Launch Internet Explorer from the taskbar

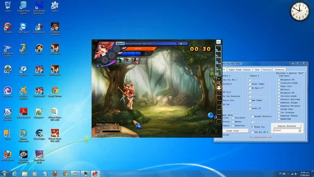pyautogui.click(x=14, y=174)
